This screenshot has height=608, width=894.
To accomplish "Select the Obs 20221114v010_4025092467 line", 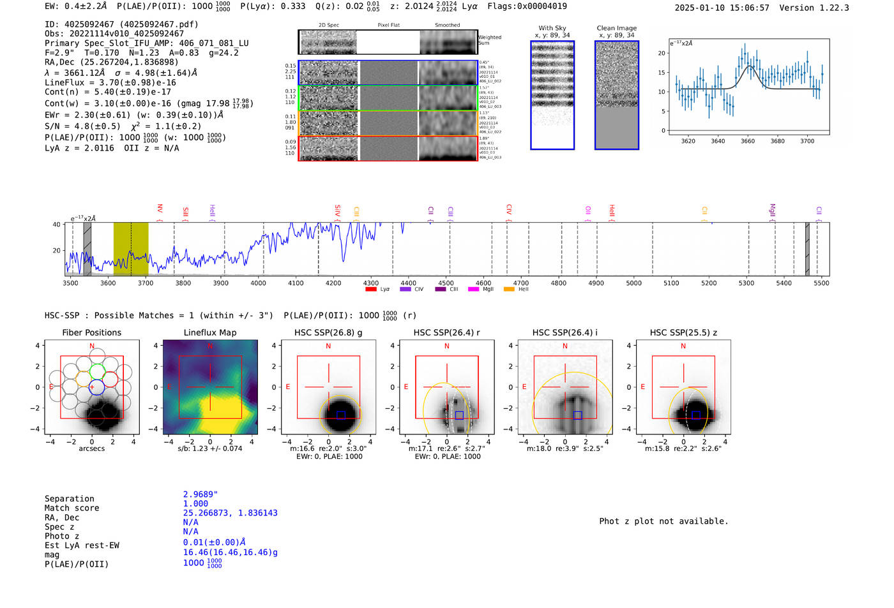I will [x=114, y=34].
